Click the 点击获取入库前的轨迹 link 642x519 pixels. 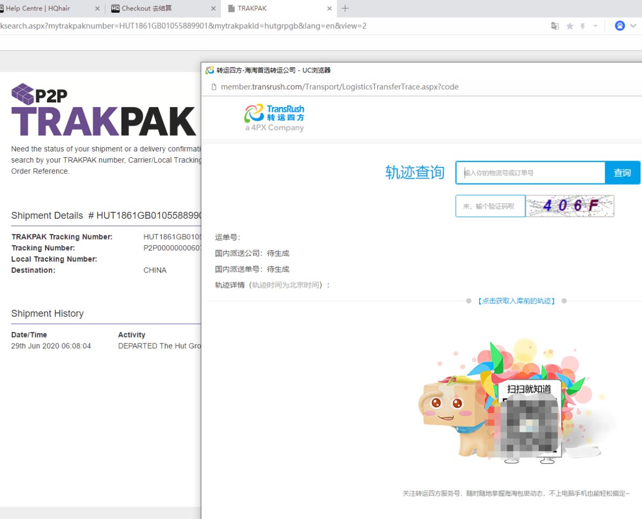coord(516,301)
